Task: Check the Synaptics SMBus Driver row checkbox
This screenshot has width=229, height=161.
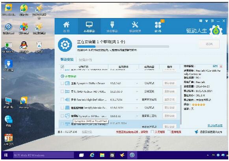Action: click(x=62, y=83)
